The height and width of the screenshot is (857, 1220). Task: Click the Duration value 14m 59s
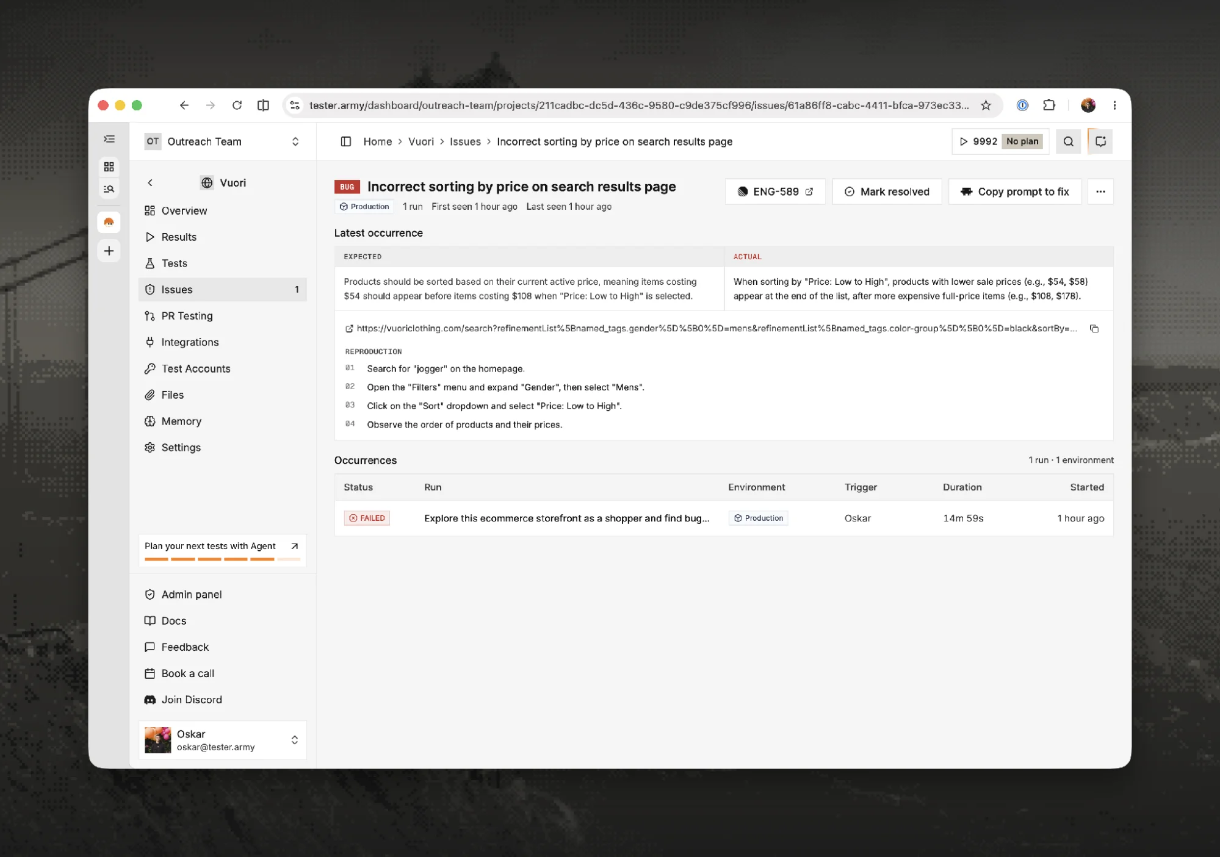click(963, 518)
